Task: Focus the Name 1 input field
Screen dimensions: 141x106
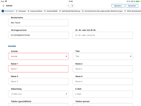Action: click(x=38, y=69)
